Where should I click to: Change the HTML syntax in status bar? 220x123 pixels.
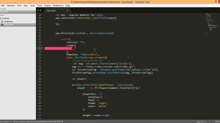tap(217, 122)
